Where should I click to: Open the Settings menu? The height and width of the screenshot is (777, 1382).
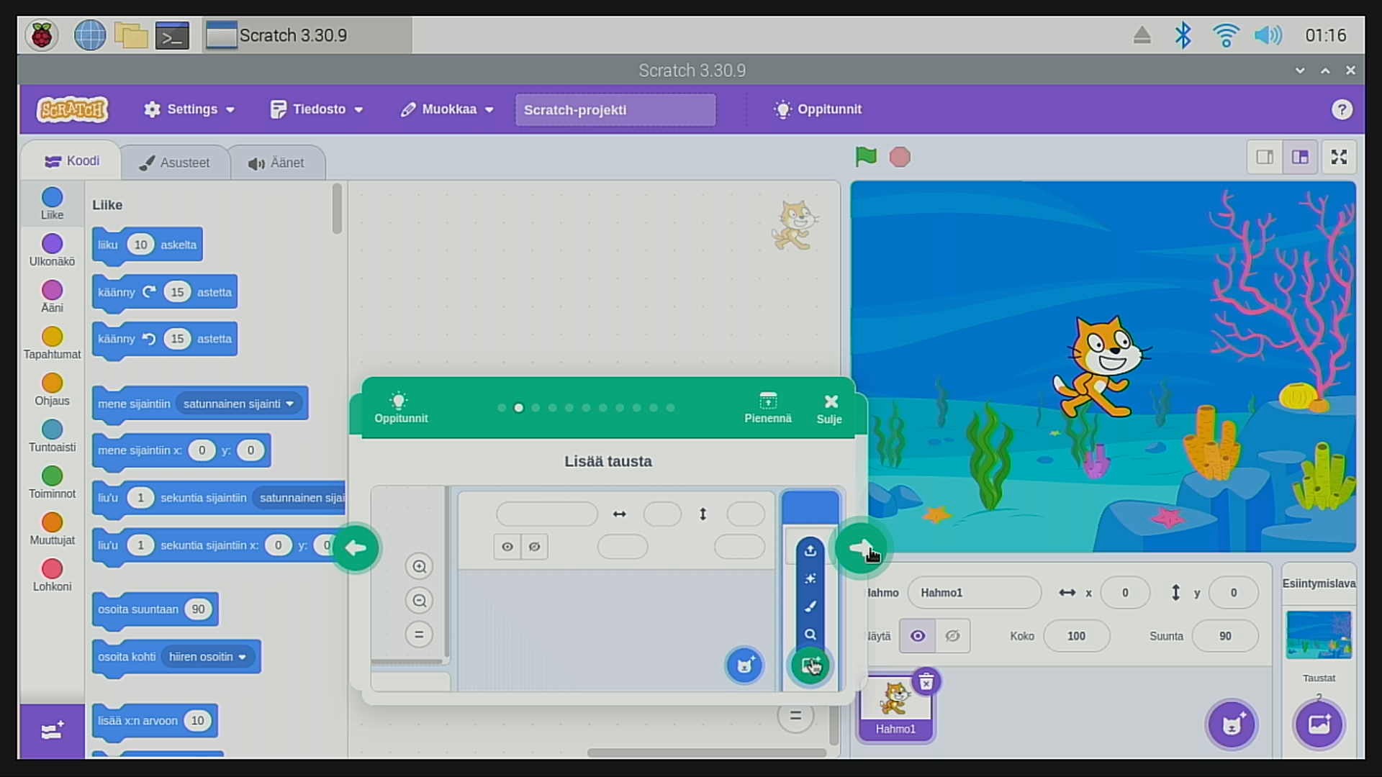point(189,109)
